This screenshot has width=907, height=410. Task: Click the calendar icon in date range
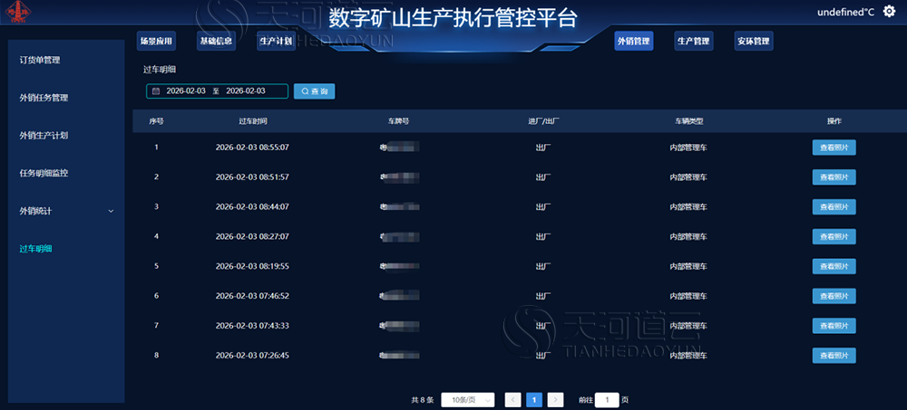coord(156,91)
